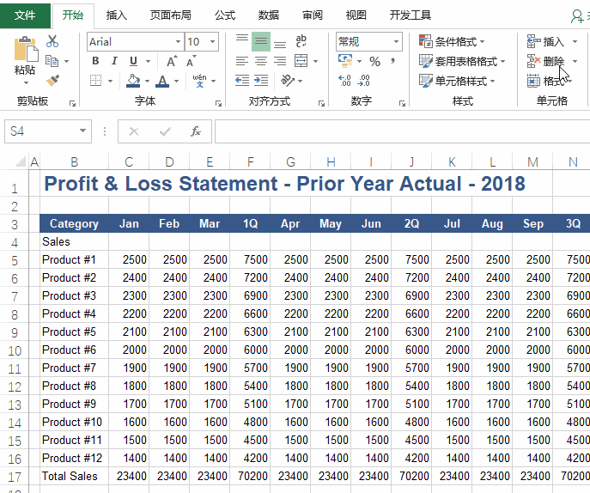Click Format cells (格式) button
This screenshot has height=493, width=590.
[x=546, y=81]
